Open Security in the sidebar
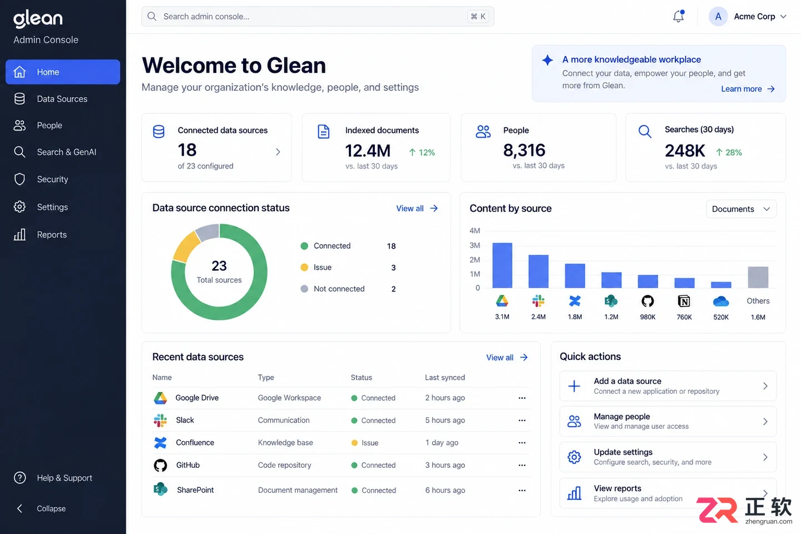Screen dimensions: 801x534 coord(63,179)
